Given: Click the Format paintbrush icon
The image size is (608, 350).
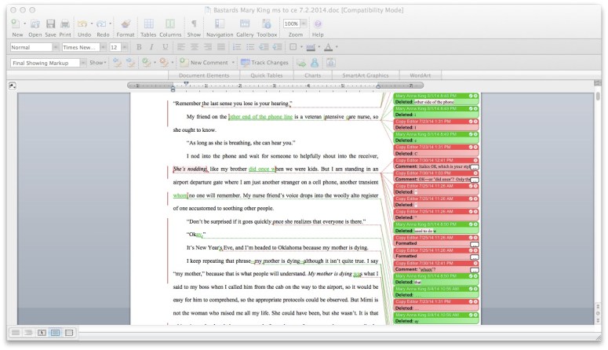Looking at the screenshot, I should [126, 25].
